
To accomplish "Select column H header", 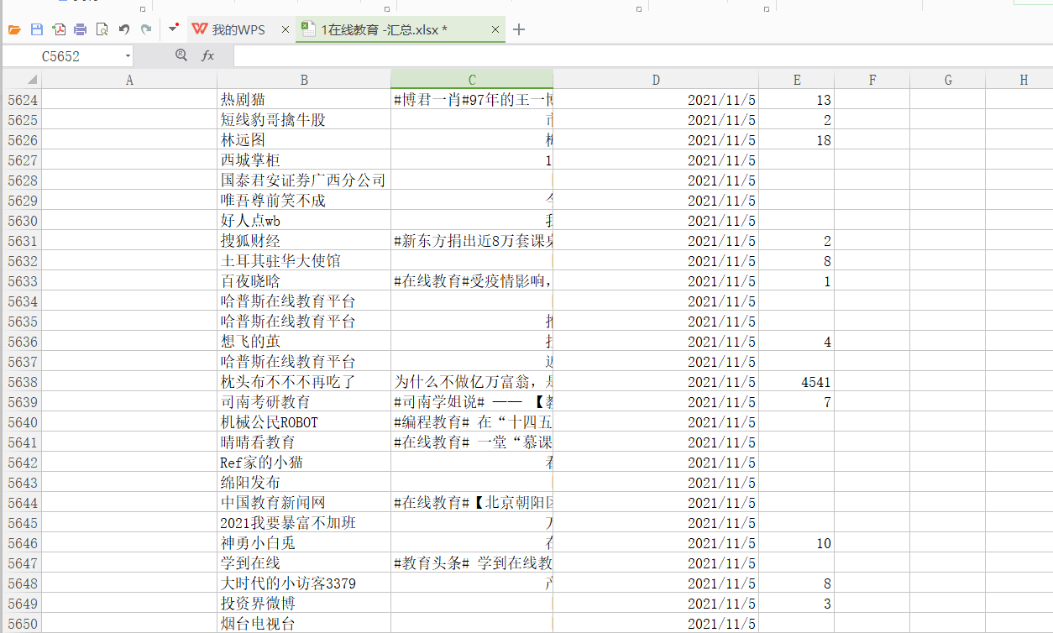I will coord(1019,80).
